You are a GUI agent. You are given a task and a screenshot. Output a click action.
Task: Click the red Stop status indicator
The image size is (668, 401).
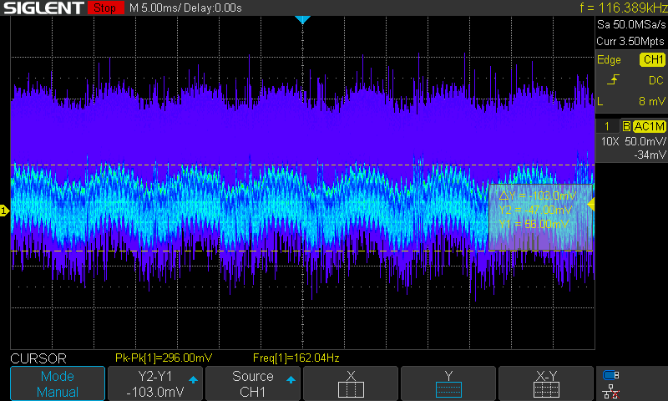click(x=104, y=8)
